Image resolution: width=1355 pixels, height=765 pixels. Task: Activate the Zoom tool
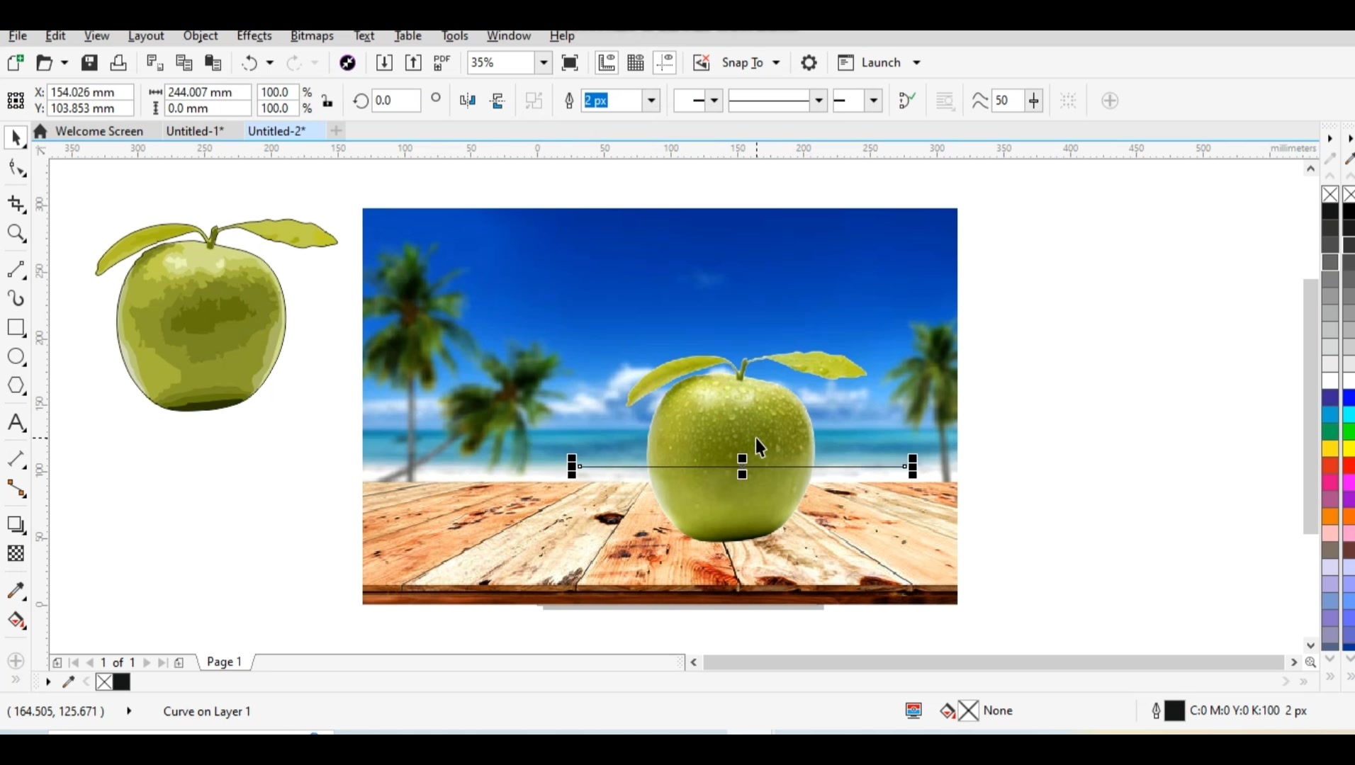(16, 234)
